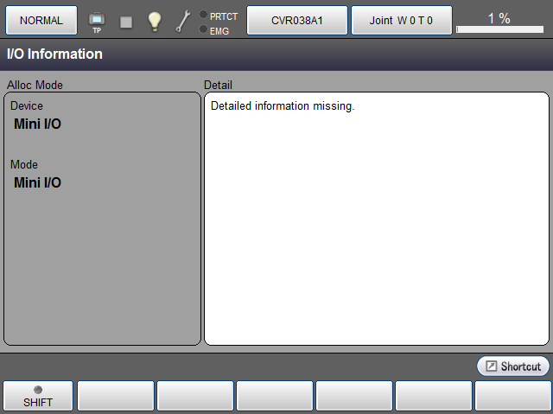Click the arrow icon on Shortcut button
The width and height of the screenshot is (553, 414).
[491, 366]
